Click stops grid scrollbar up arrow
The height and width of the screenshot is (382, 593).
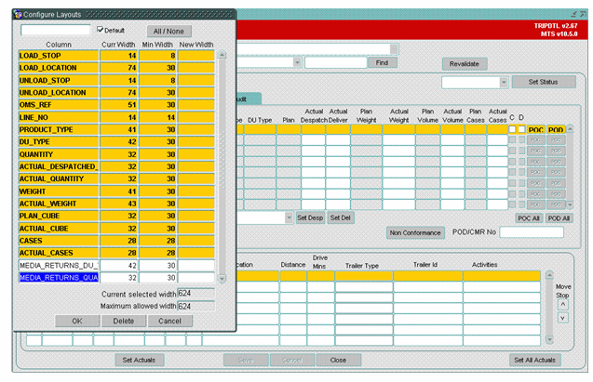(549, 275)
